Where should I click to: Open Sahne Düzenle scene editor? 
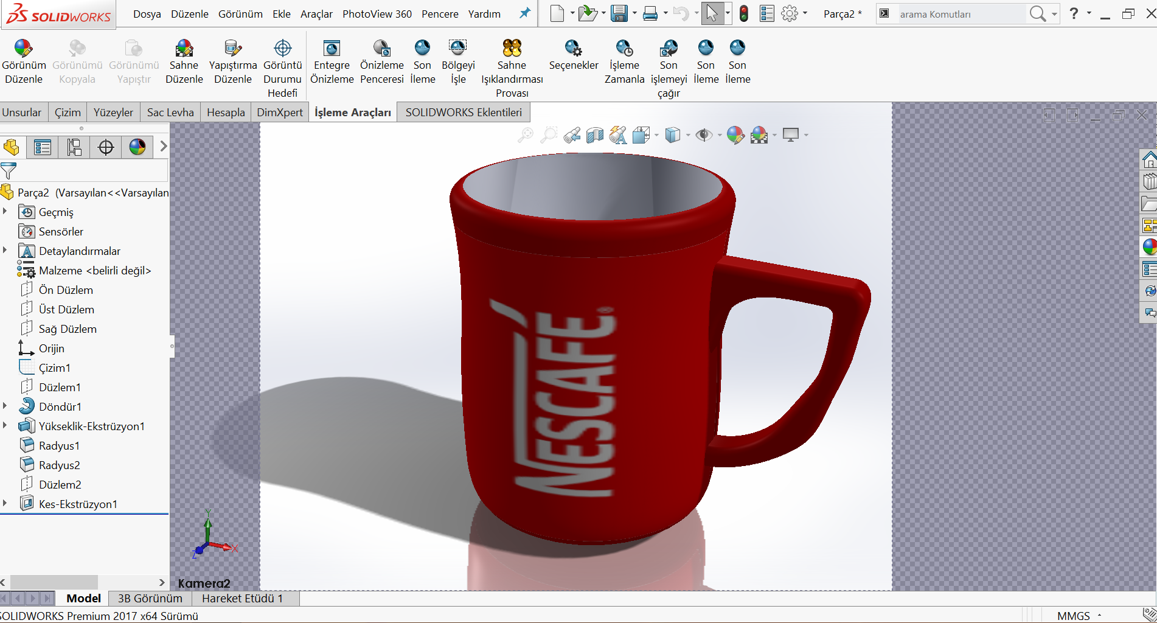click(x=184, y=49)
